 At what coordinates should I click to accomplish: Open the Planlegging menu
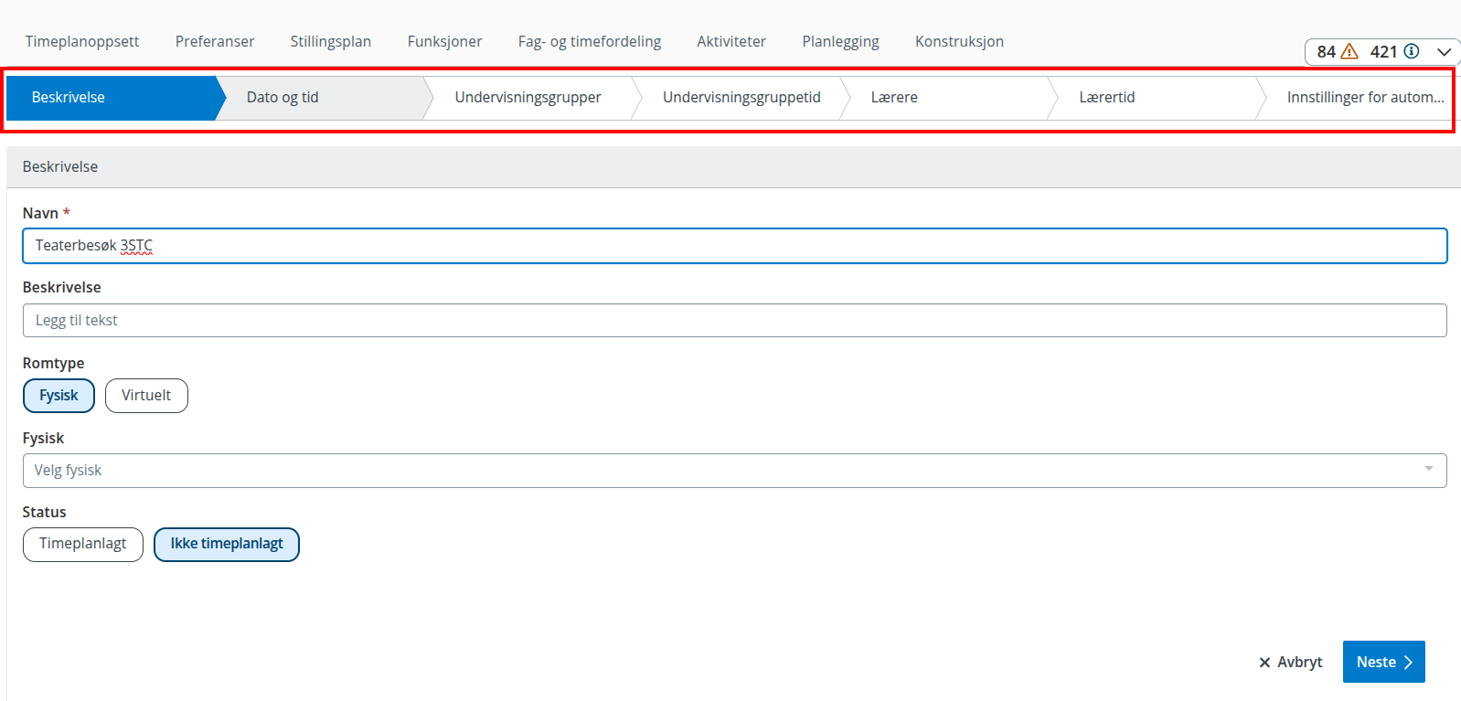point(840,41)
